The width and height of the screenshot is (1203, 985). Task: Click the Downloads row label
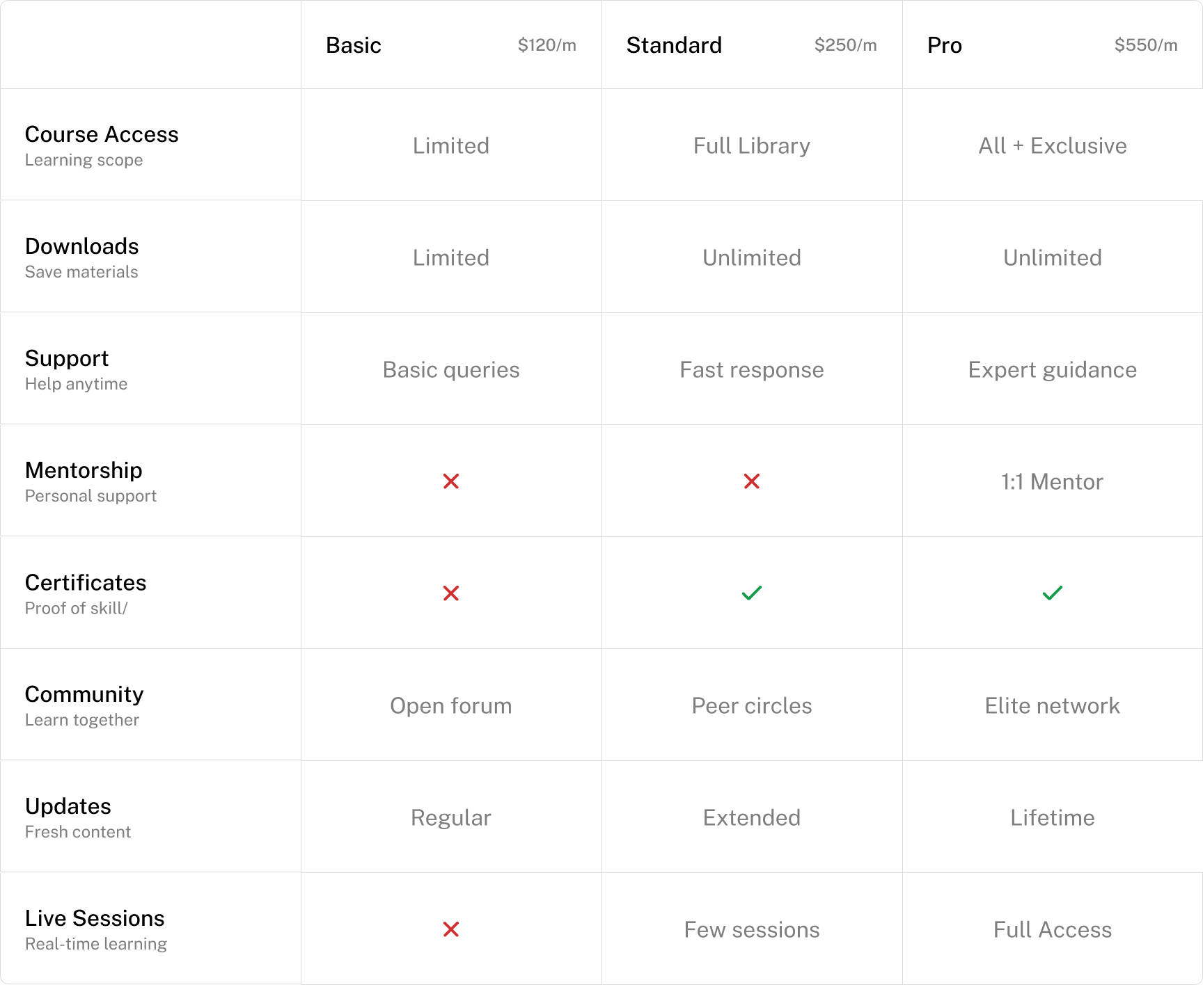tap(82, 246)
